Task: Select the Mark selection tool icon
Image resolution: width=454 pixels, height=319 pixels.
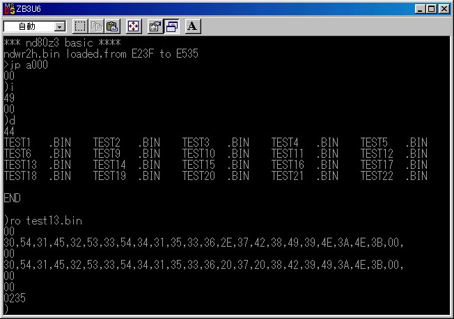Action: (80, 26)
